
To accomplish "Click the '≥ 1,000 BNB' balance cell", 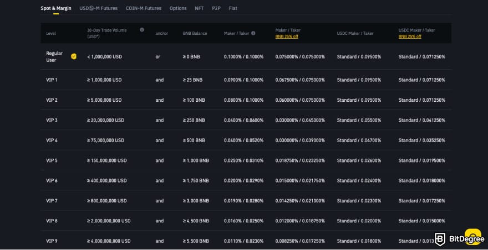I will (196, 160).
